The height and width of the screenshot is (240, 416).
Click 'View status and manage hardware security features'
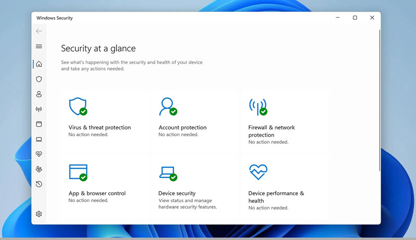[x=188, y=204]
